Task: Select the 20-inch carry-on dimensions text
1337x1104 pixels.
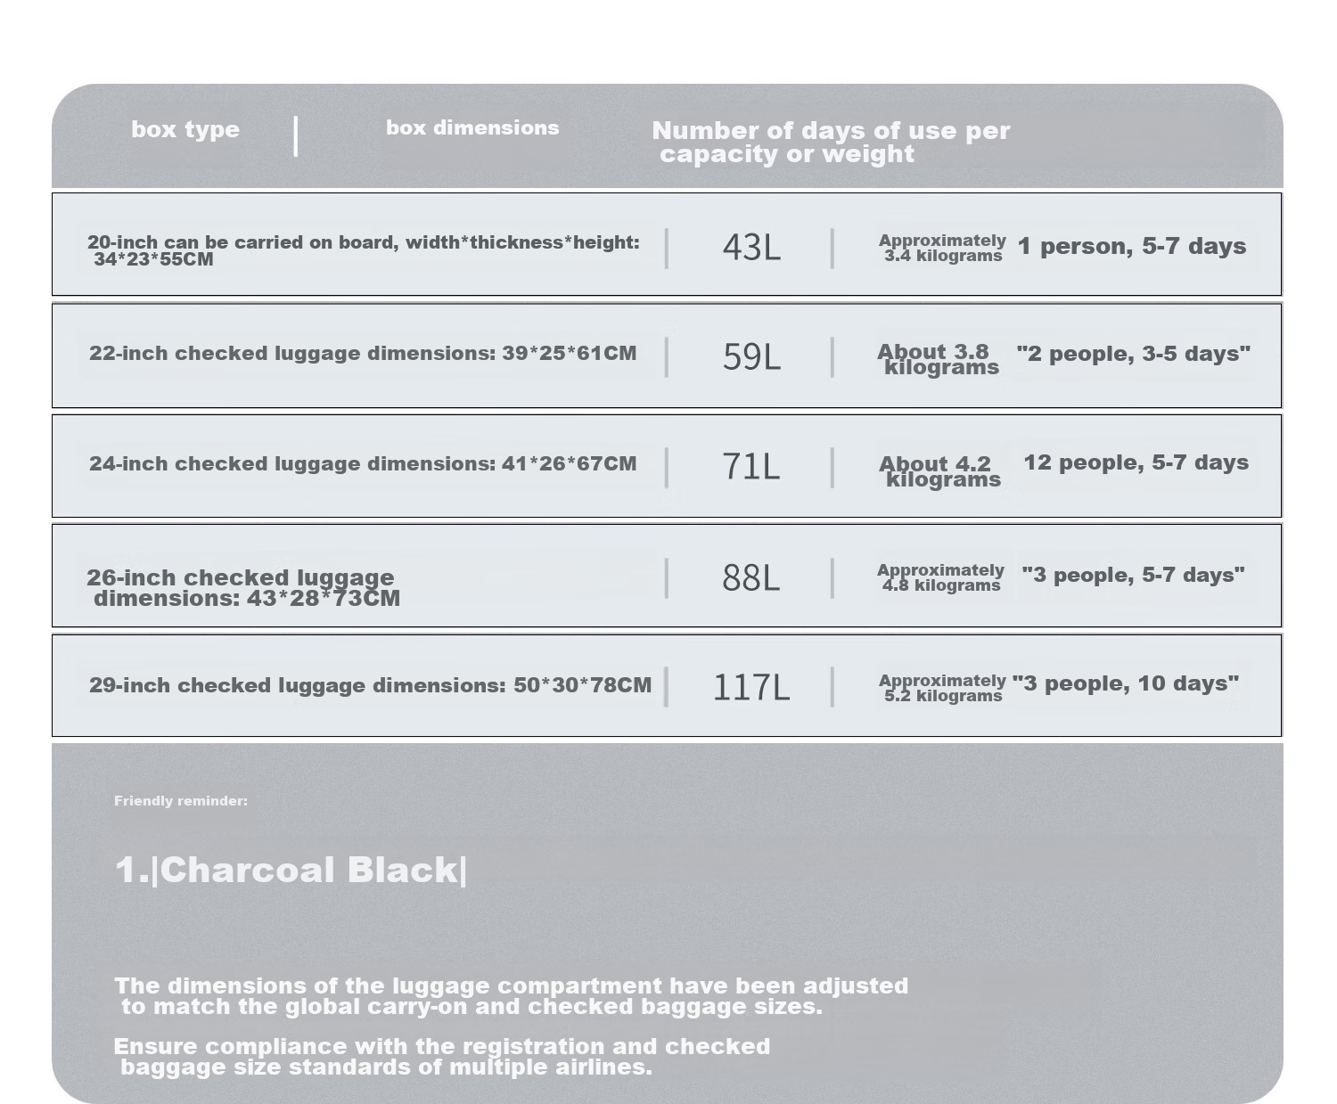Action: 364,250
